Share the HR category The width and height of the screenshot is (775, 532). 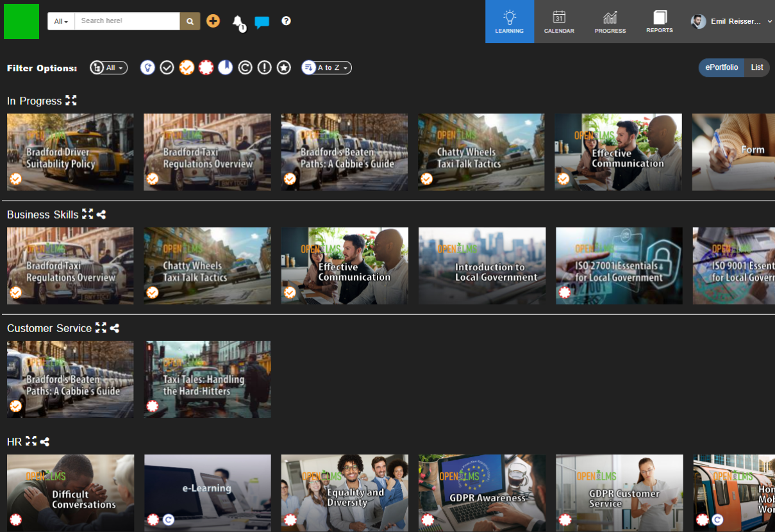click(x=45, y=442)
